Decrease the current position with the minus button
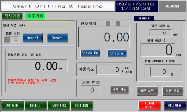187x112 pixels. pyautogui.click(x=108, y=23)
